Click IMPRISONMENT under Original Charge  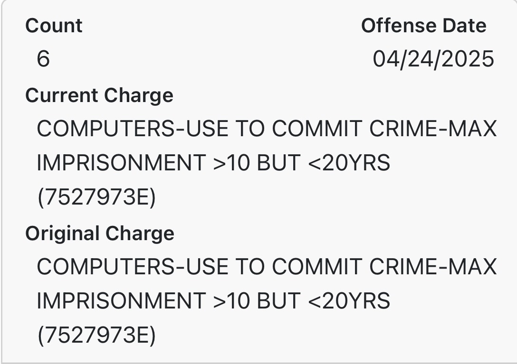[121, 301]
